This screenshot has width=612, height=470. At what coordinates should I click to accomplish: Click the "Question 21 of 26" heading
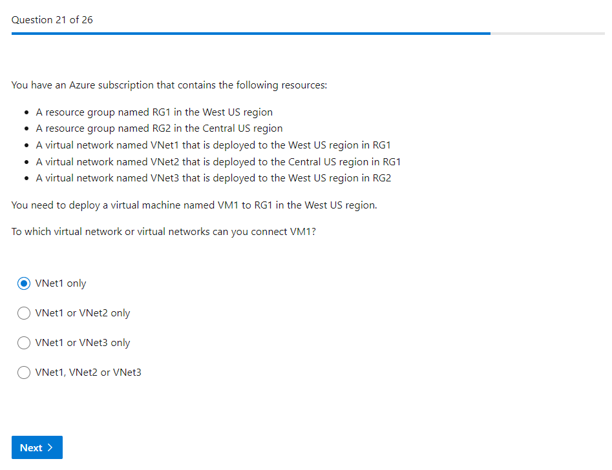click(x=52, y=20)
